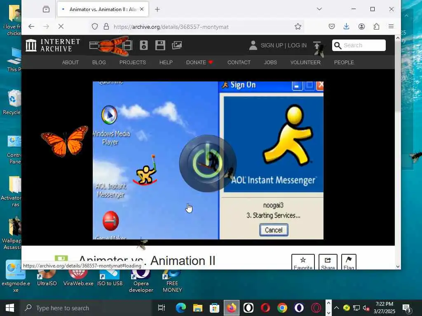This screenshot has width=422, height=316.
Task: Open Microsoft Store from taskbar
Action: [x=214, y=308]
